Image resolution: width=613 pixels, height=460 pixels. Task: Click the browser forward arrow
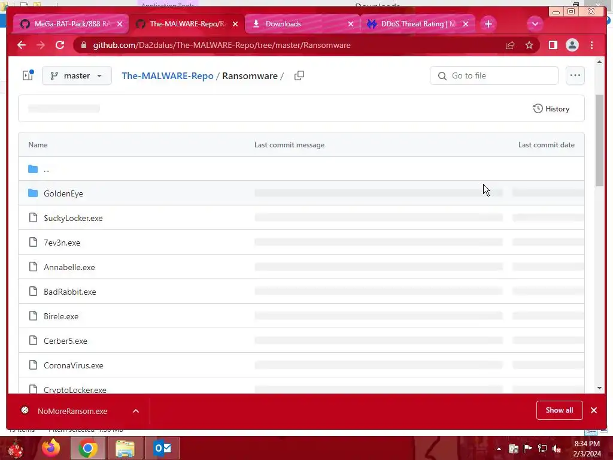click(x=41, y=45)
